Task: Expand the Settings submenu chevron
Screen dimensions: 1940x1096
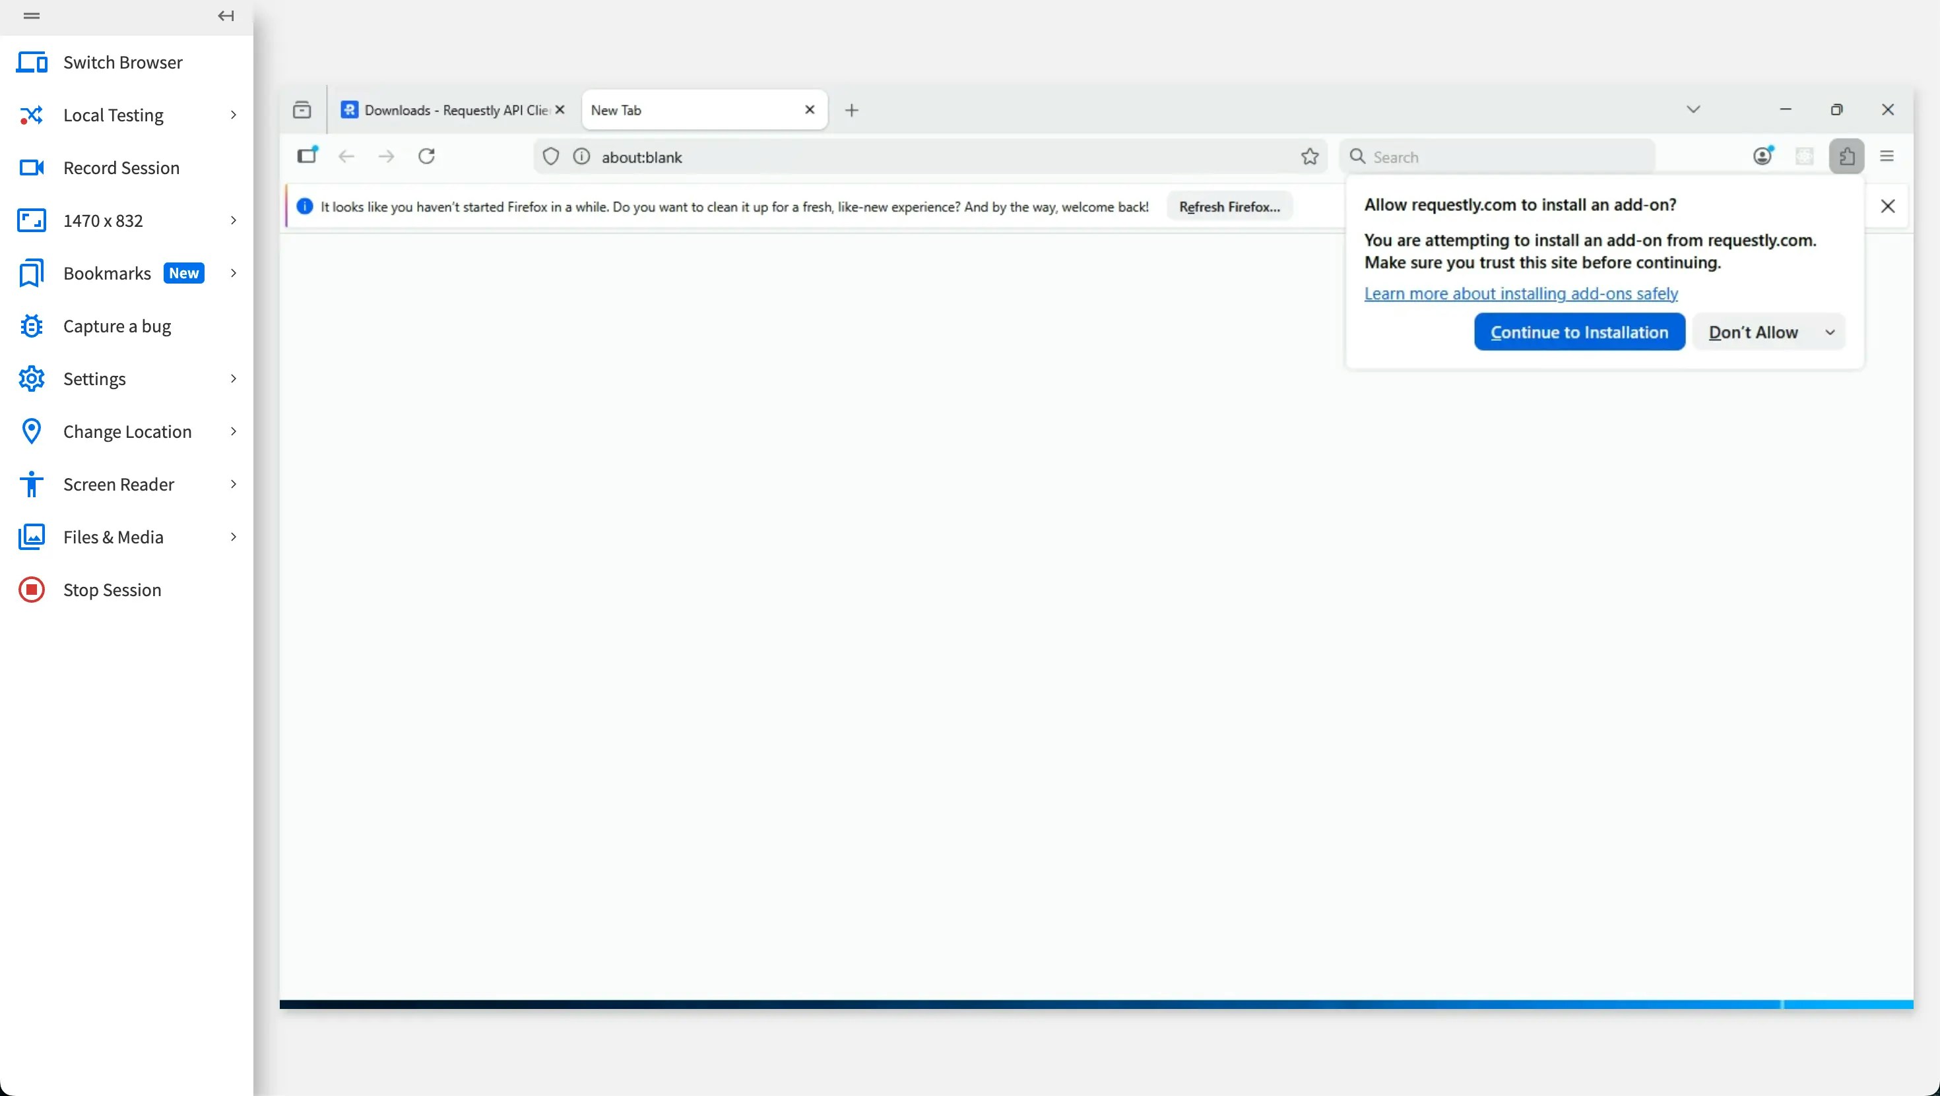Action: point(234,379)
